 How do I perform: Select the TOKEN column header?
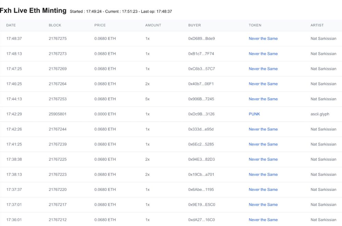click(255, 25)
